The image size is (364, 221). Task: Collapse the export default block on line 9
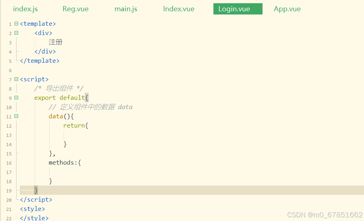tap(16, 98)
